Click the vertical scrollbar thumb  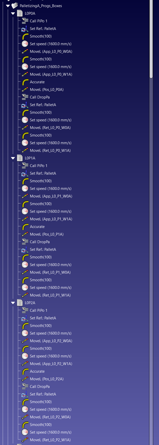tap(151, 38)
